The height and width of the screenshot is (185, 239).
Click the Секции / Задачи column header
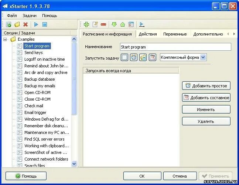coord(37,33)
